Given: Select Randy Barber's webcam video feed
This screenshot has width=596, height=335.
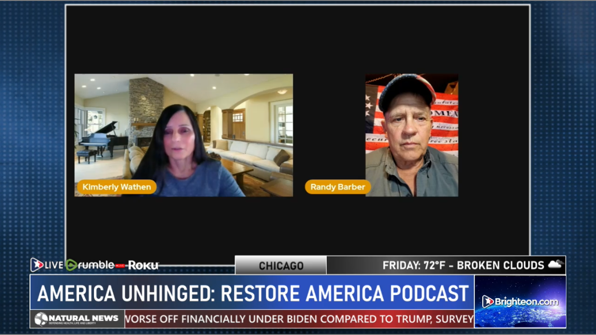Looking at the screenshot, I should [x=412, y=135].
